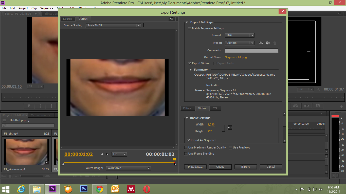346x194 pixels.
Task: Check the Use Previews option
Action: pos(230,147)
